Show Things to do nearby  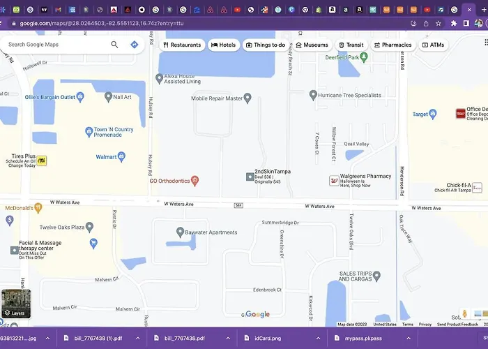[266, 45]
